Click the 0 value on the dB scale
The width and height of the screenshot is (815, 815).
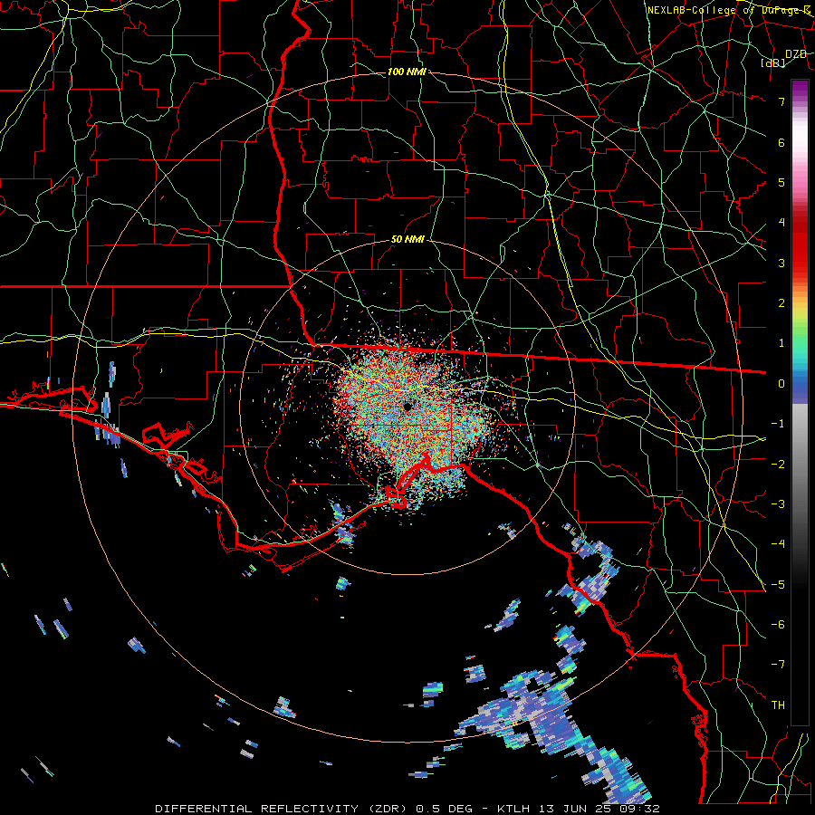click(x=781, y=383)
